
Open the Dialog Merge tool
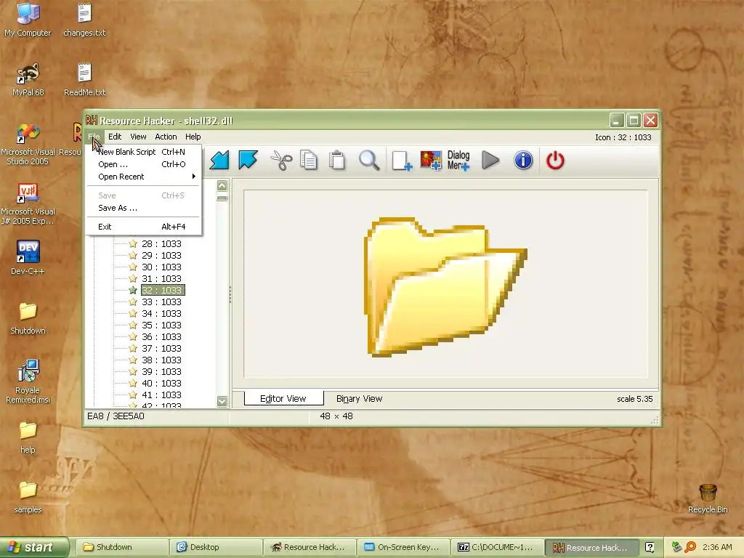tap(458, 161)
